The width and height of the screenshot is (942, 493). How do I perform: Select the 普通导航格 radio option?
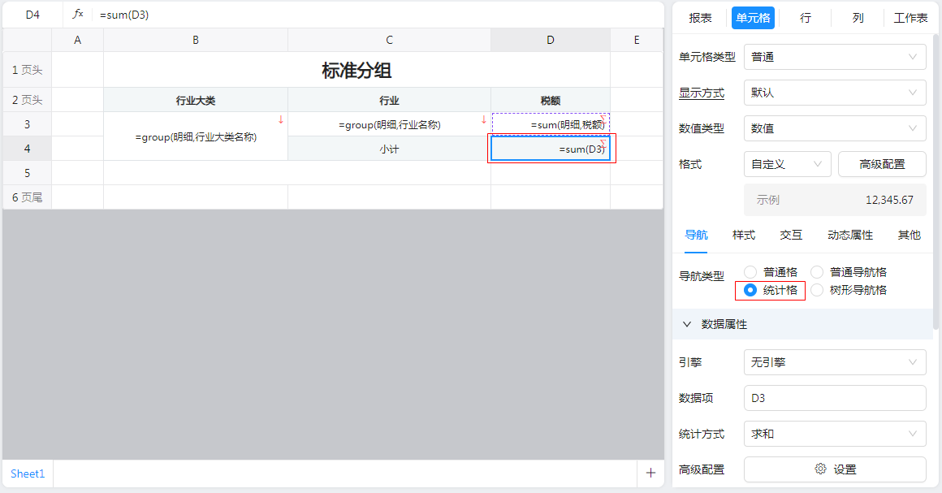pos(817,272)
